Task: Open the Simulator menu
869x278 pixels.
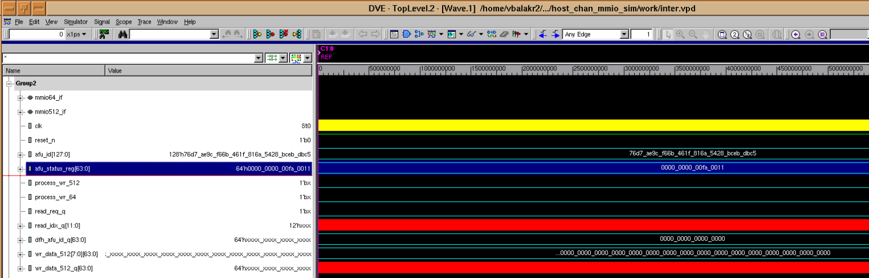Action: point(75,22)
